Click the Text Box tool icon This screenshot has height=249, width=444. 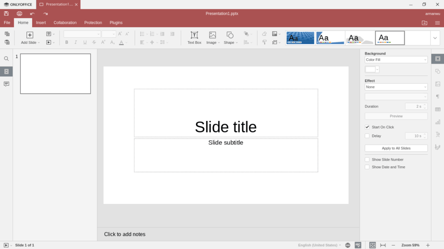click(194, 35)
